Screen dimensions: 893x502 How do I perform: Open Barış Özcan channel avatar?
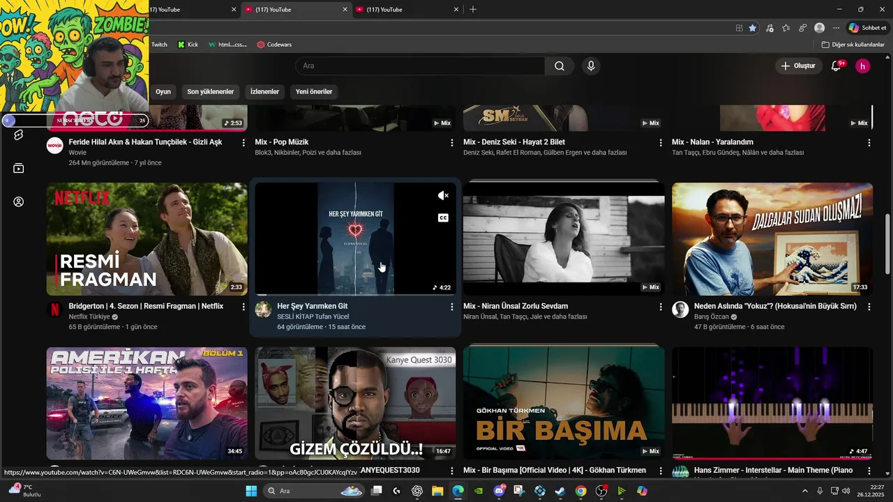point(680,310)
